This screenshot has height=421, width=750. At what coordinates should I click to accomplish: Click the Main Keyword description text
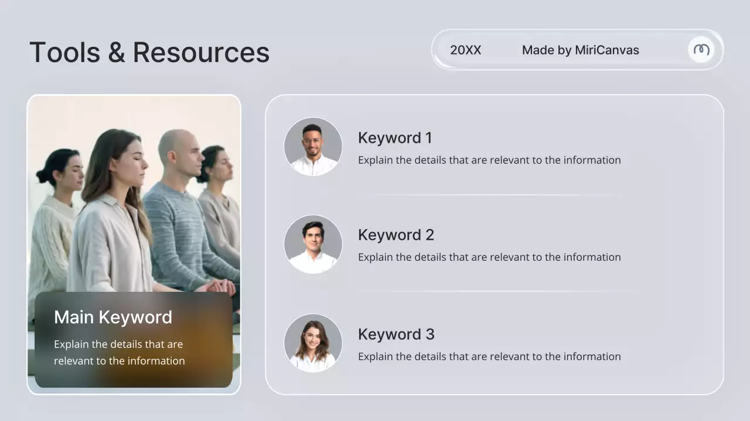pyautogui.click(x=119, y=352)
